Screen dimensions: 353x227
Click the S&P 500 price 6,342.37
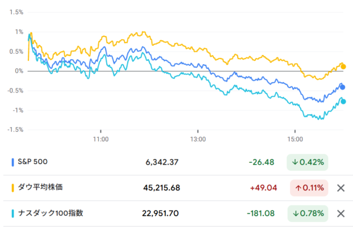(x=162, y=162)
